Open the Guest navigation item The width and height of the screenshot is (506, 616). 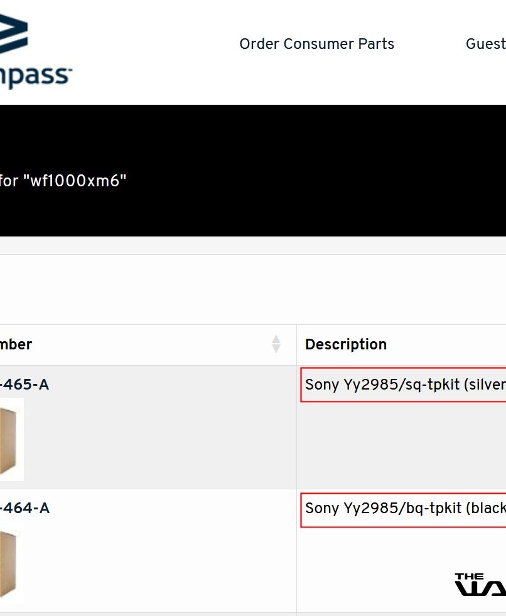[486, 44]
